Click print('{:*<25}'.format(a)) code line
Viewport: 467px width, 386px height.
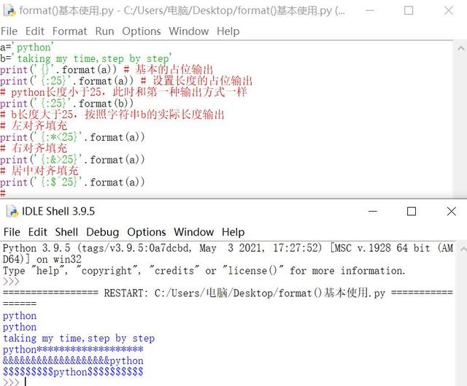click(x=72, y=137)
